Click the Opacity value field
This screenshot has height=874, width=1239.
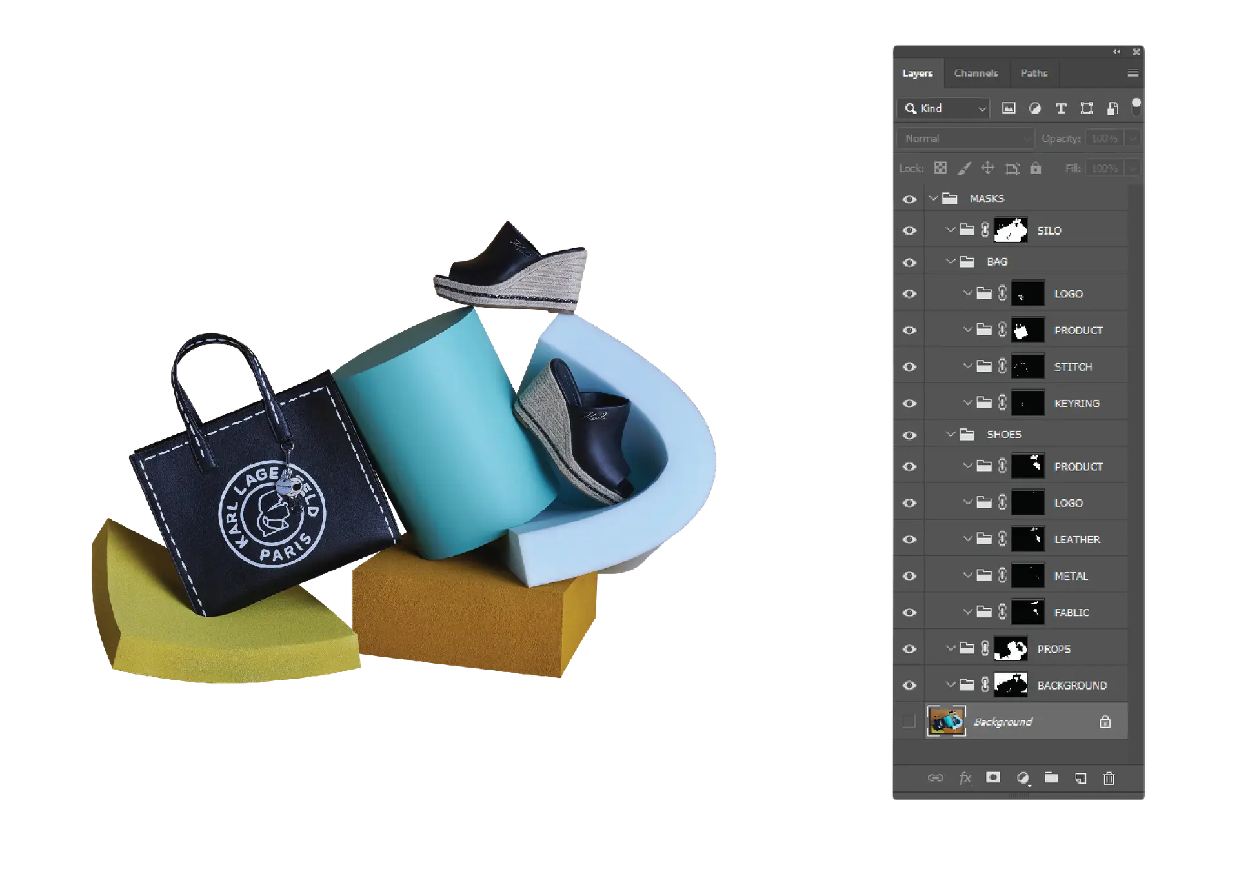point(1104,139)
